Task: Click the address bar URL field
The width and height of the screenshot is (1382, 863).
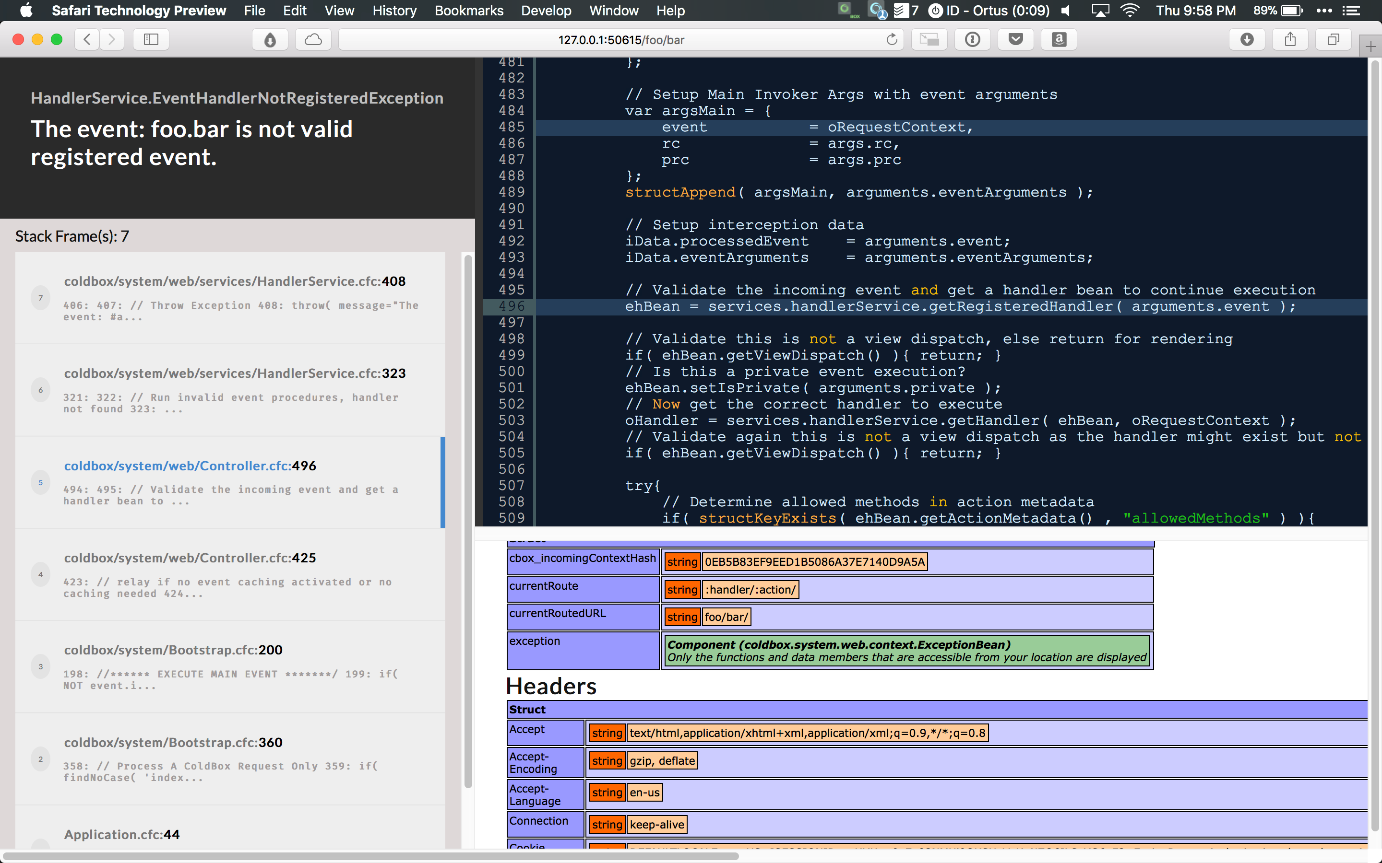Action: click(621, 39)
